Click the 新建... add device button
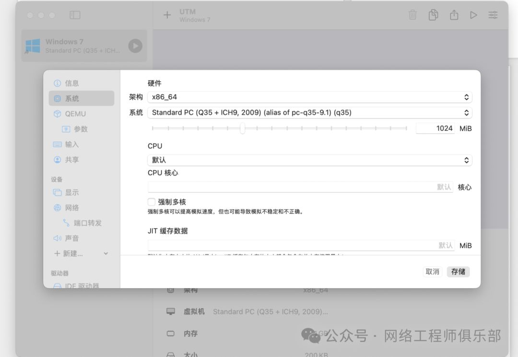The image size is (518, 357). [69, 254]
